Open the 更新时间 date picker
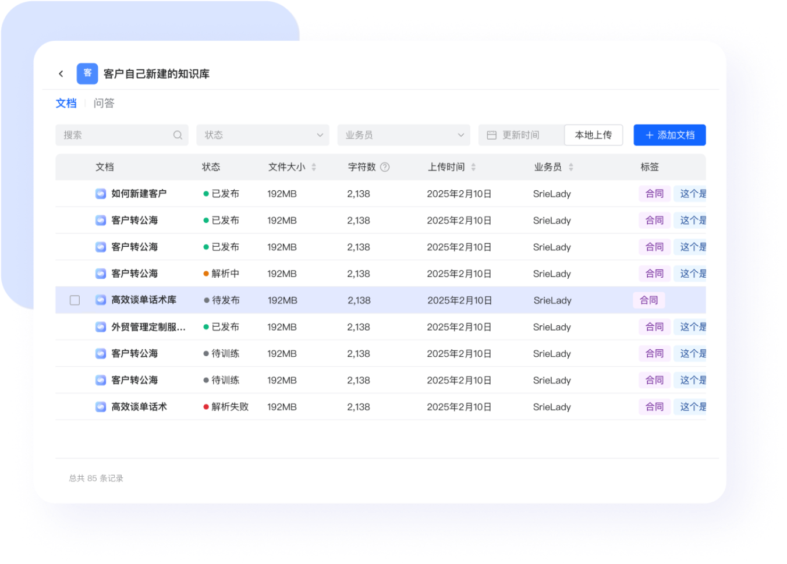787x564 pixels. 520,135
